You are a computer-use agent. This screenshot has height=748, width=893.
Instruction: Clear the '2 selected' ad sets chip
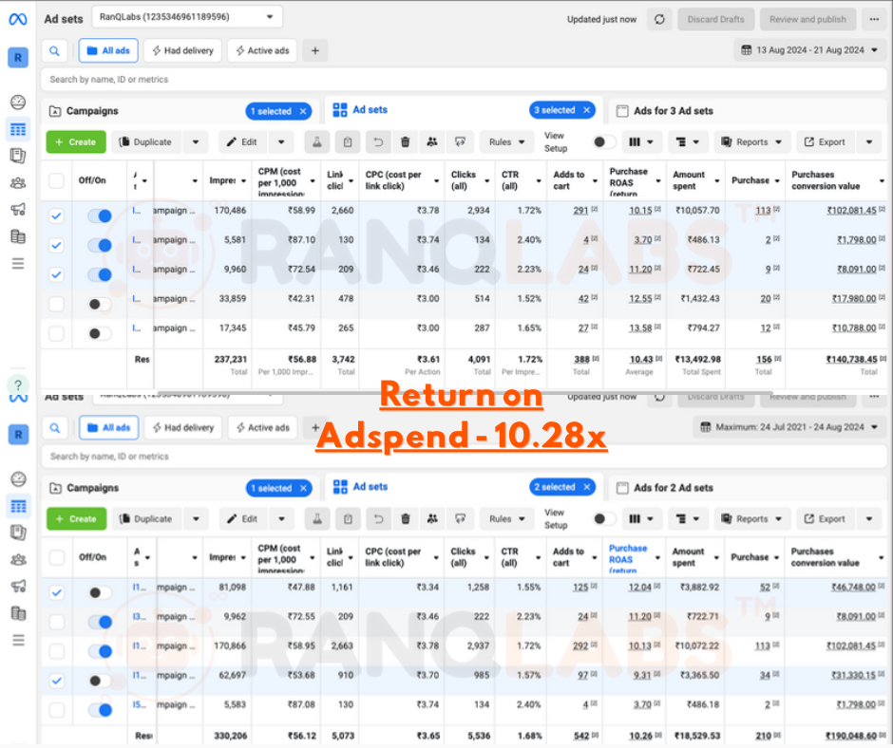click(x=587, y=488)
